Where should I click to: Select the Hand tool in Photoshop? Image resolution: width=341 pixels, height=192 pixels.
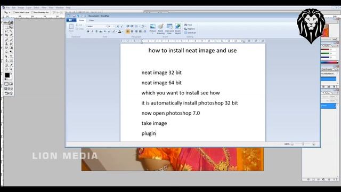6,69
